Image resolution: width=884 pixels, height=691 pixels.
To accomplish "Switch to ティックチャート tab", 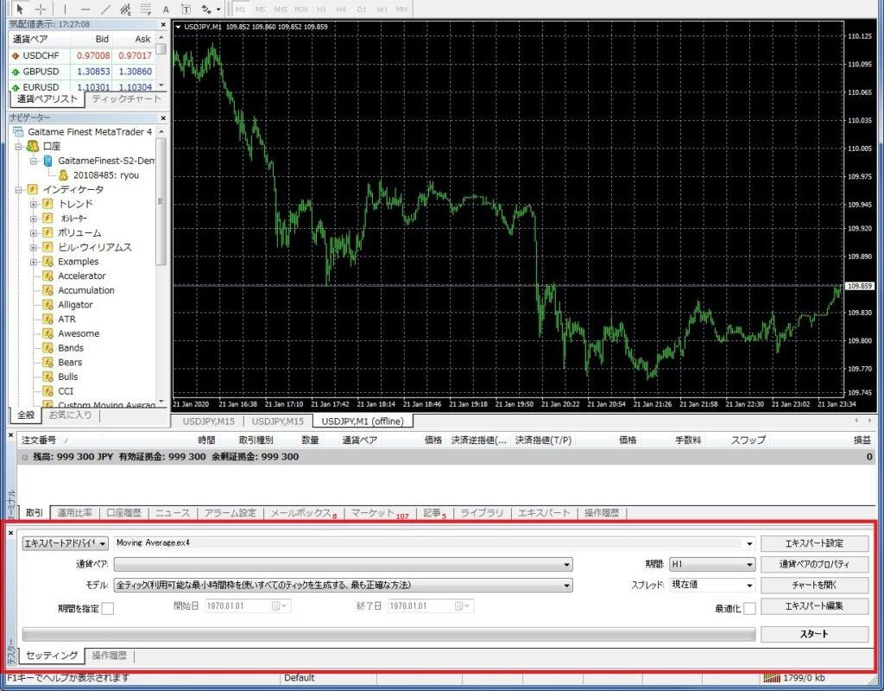I will (x=126, y=98).
